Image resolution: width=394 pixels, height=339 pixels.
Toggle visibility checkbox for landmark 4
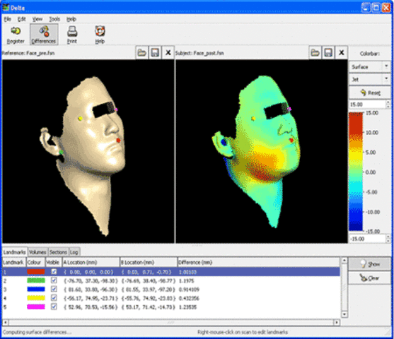click(x=54, y=298)
